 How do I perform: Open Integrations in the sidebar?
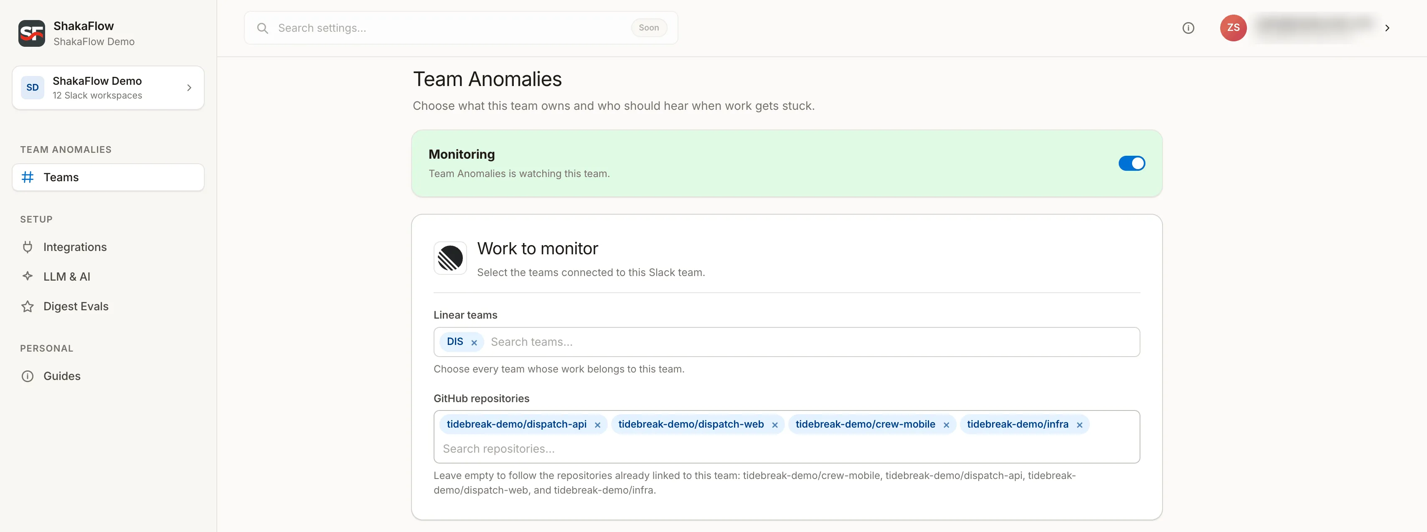coord(108,247)
